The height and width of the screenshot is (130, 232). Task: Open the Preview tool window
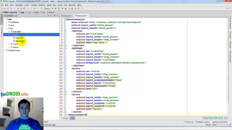pos(230,45)
